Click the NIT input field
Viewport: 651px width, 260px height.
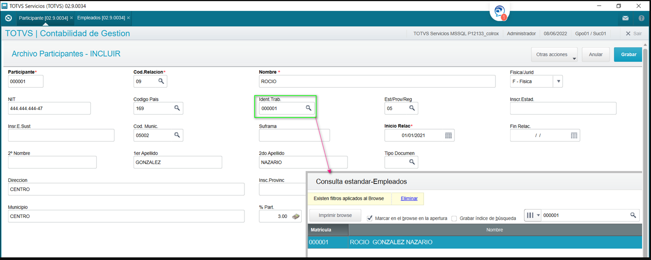(49, 108)
